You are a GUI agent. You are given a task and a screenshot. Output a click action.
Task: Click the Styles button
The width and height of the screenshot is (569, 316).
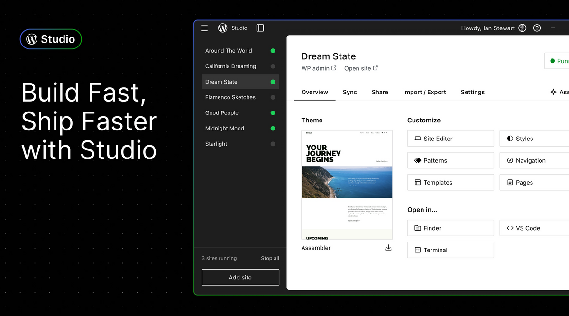coord(534,139)
